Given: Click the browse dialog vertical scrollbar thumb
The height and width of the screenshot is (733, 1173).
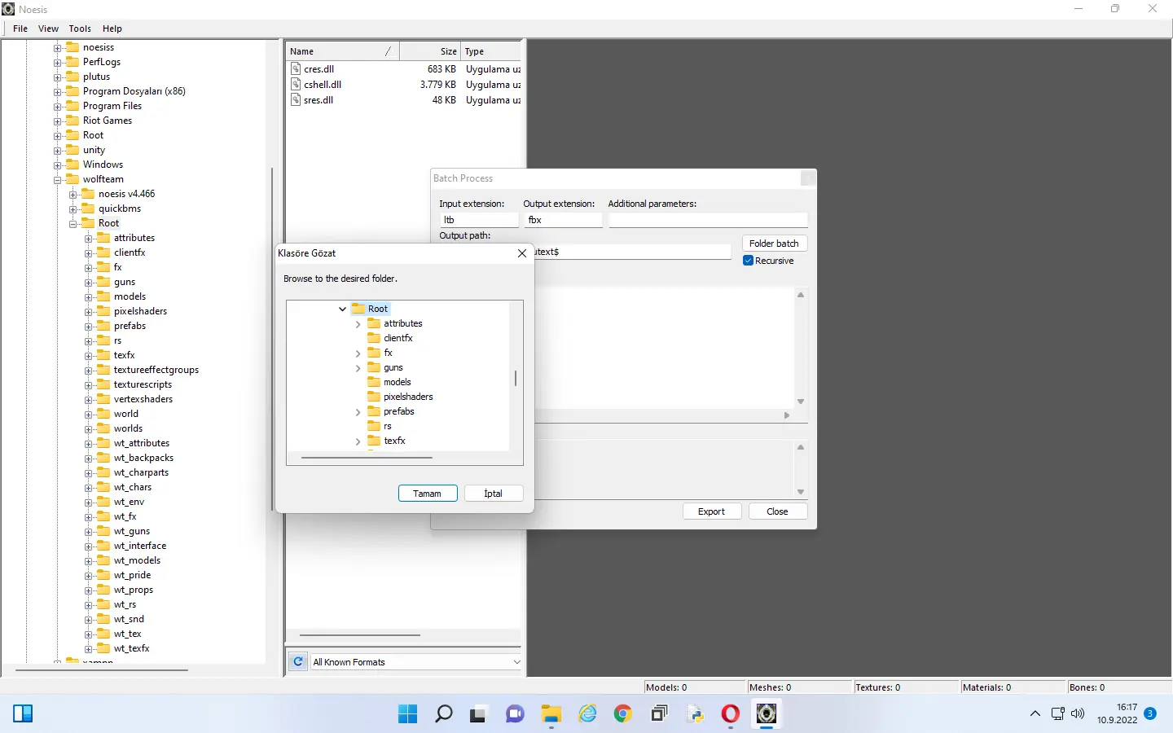Looking at the screenshot, I should tap(516, 379).
